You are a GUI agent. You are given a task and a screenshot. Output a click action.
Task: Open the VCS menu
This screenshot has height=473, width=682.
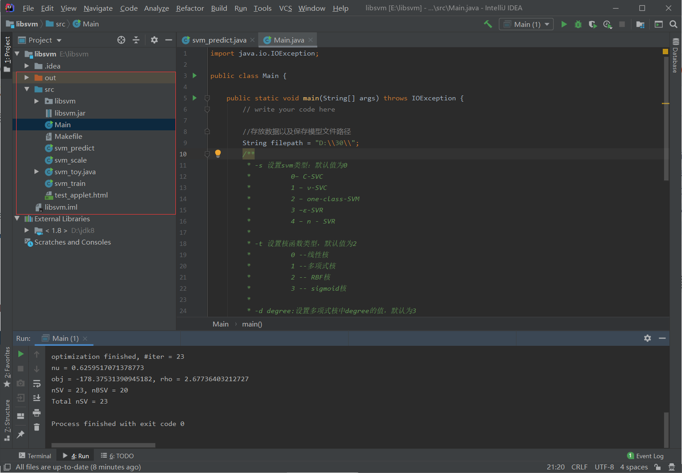click(286, 8)
